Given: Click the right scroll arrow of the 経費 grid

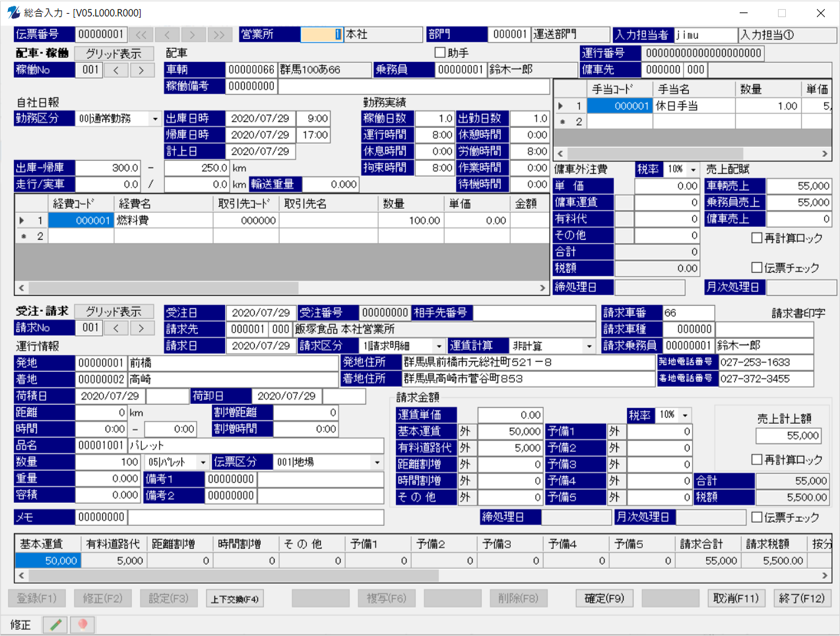Looking at the screenshot, I should 542,288.
